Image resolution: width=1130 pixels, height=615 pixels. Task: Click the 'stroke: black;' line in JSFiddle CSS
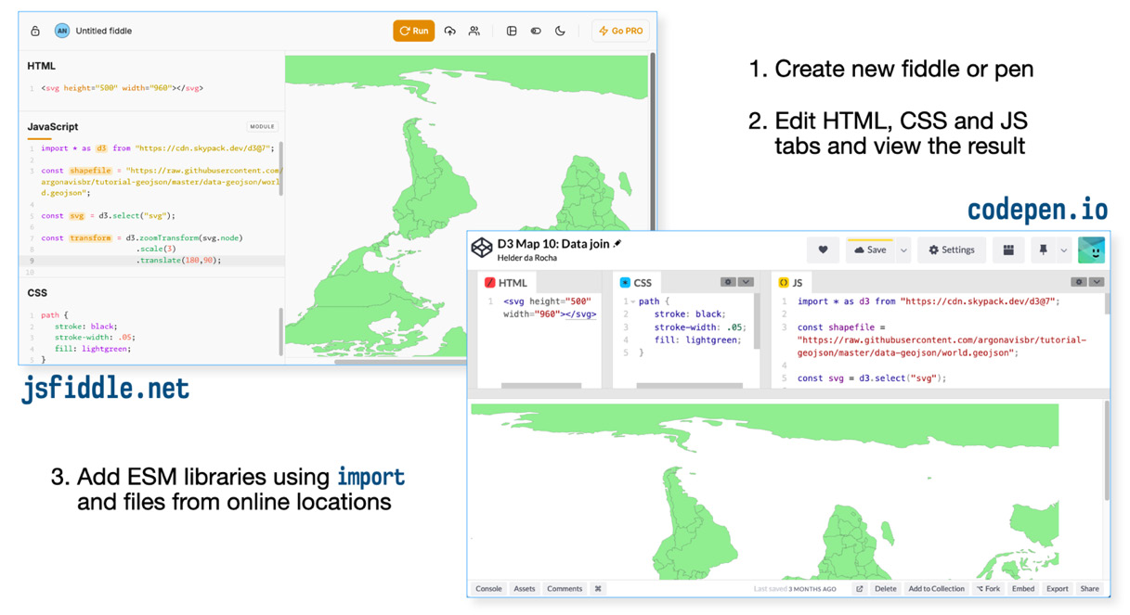(x=85, y=327)
